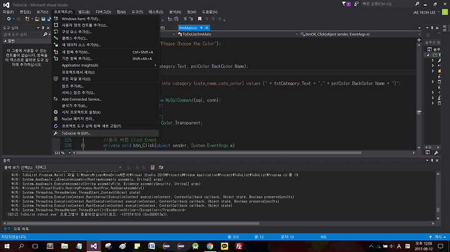Open the toolbox panel window options dropdown
The image size is (450, 252).
(x=38, y=28)
